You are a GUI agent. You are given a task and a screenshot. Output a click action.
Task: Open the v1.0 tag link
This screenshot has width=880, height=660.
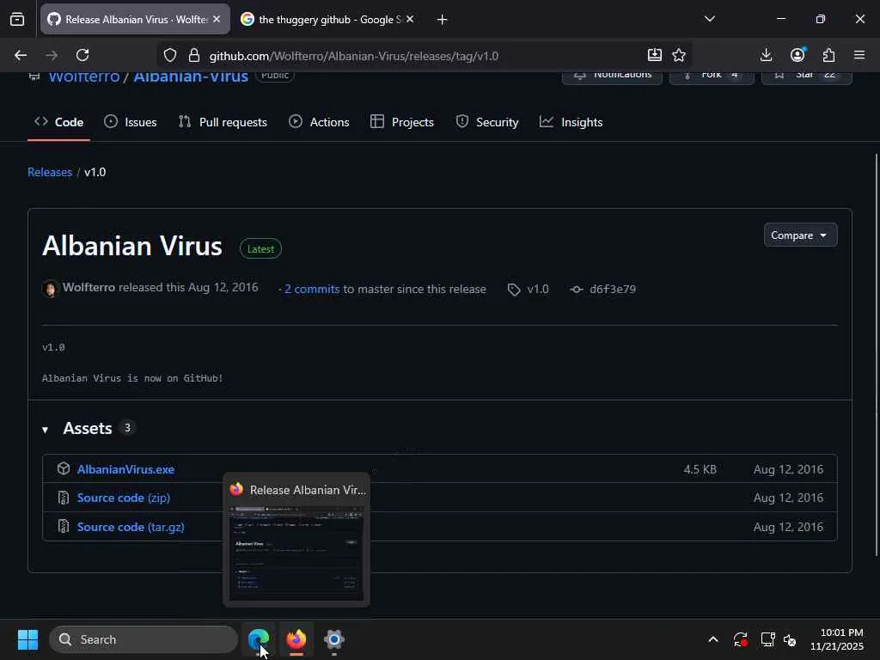pyautogui.click(x=538, y=289)
